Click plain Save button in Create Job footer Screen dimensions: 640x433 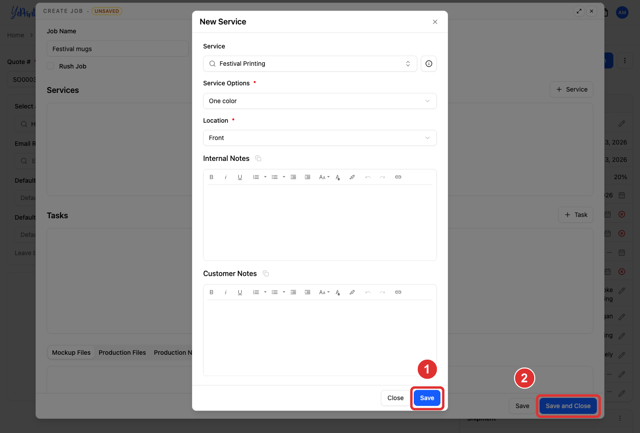[522, 406]
